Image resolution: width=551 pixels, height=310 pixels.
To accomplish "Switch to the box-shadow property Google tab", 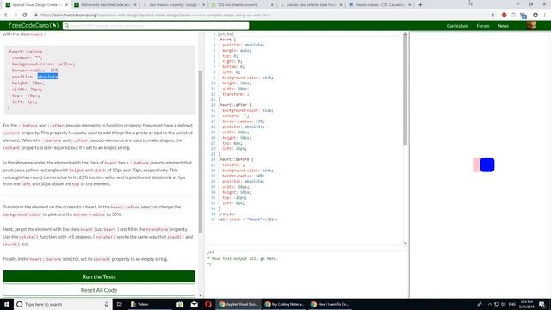I will [x=174, y=5].
